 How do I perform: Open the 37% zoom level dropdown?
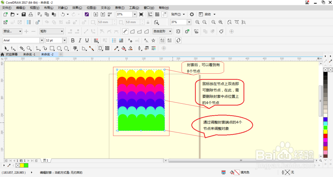[x=135, y=14]
